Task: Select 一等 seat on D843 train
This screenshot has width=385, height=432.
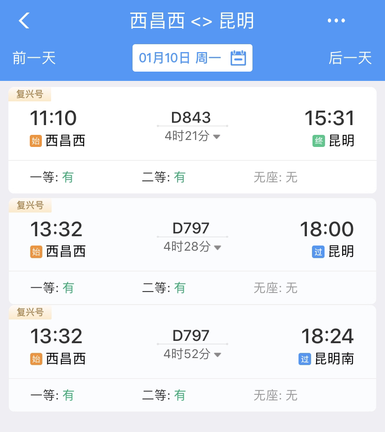Action: coord(52,177)
